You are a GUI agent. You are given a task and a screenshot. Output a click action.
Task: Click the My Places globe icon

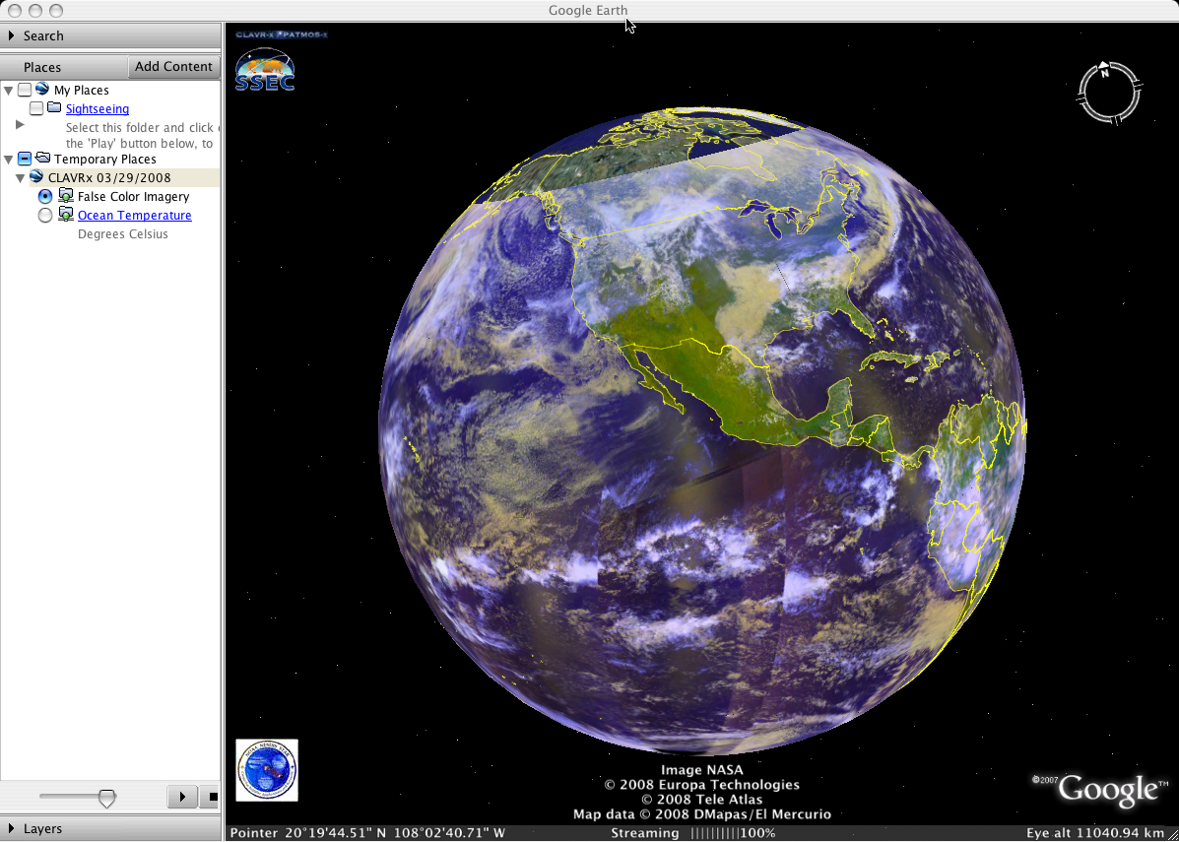coord(42,90)
